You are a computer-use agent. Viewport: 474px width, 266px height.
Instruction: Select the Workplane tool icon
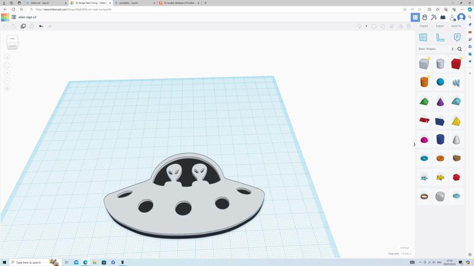[423, 37]
